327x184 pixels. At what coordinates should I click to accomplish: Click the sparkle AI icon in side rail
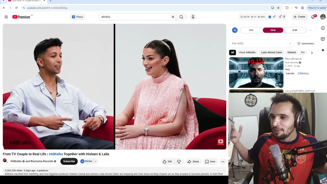(323, 50)
